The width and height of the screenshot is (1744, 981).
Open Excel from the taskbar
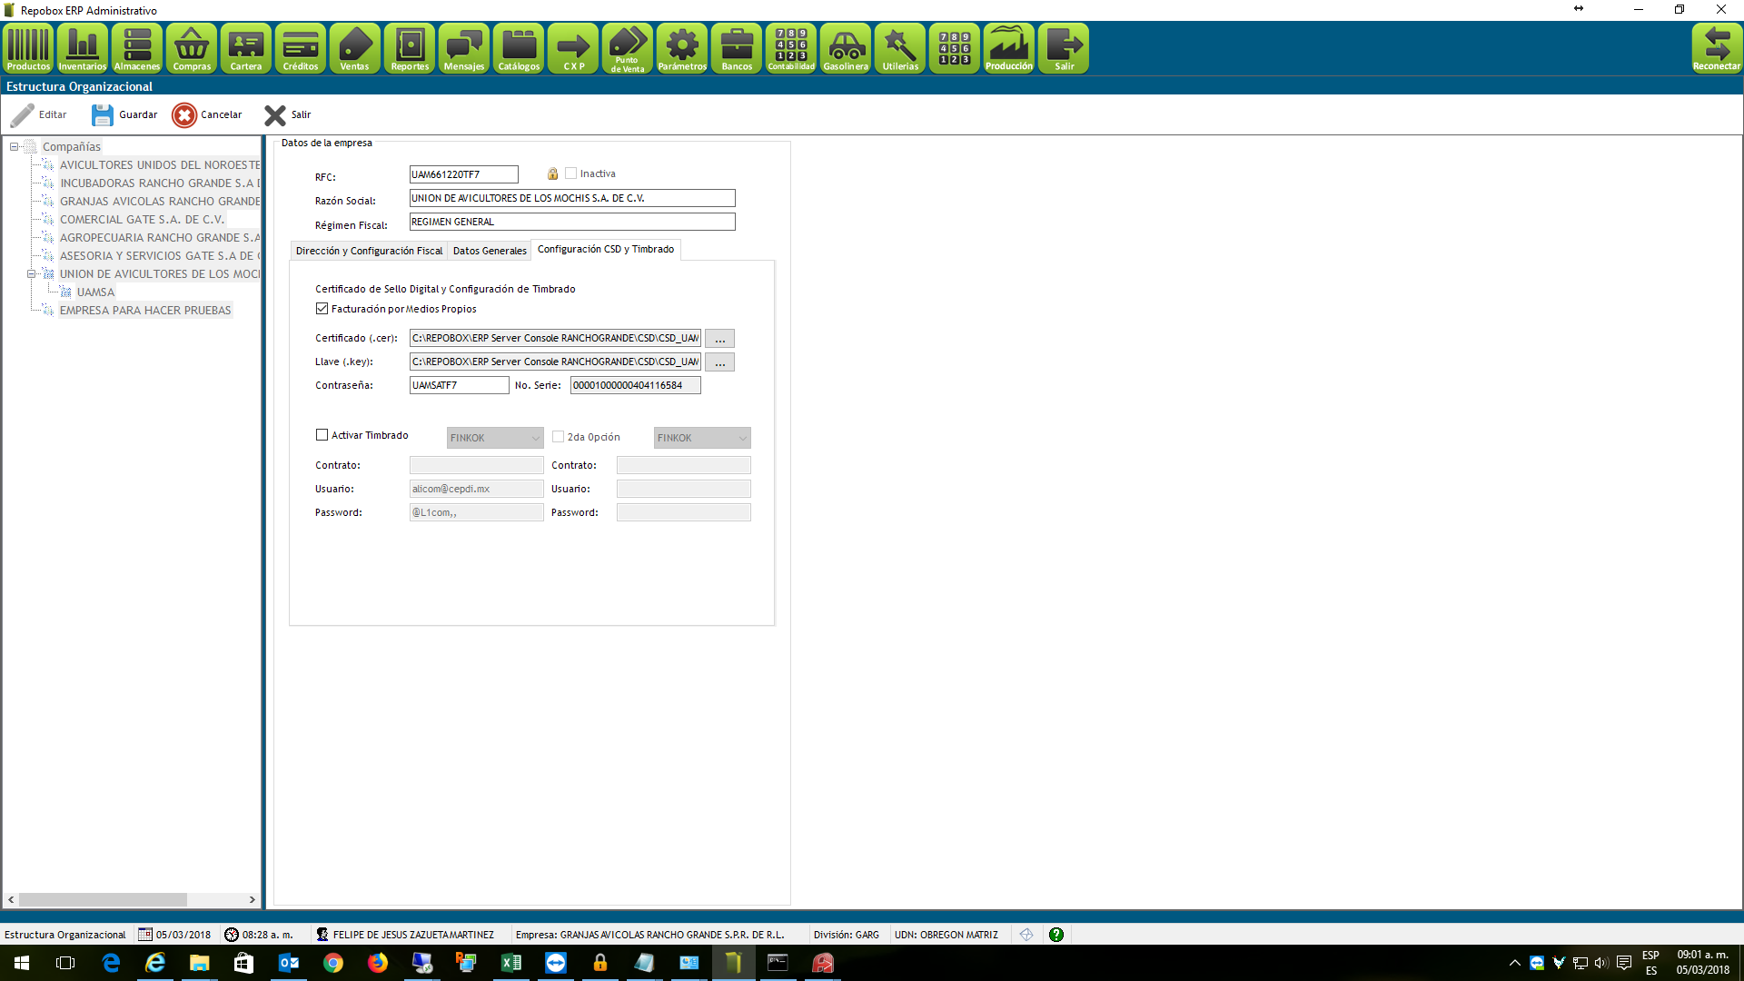(511, 963)
